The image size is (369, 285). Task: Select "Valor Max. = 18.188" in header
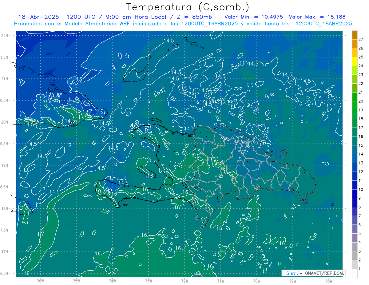(x=317, y=17)
